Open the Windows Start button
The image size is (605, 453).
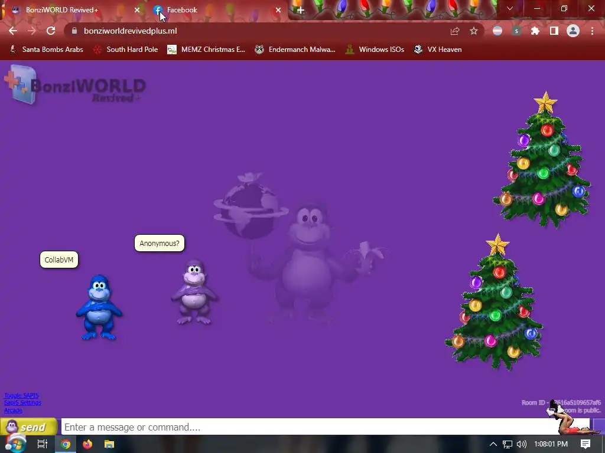(15, 444)
